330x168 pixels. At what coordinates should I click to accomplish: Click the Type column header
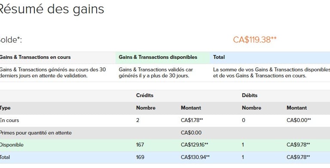(5, 108)
